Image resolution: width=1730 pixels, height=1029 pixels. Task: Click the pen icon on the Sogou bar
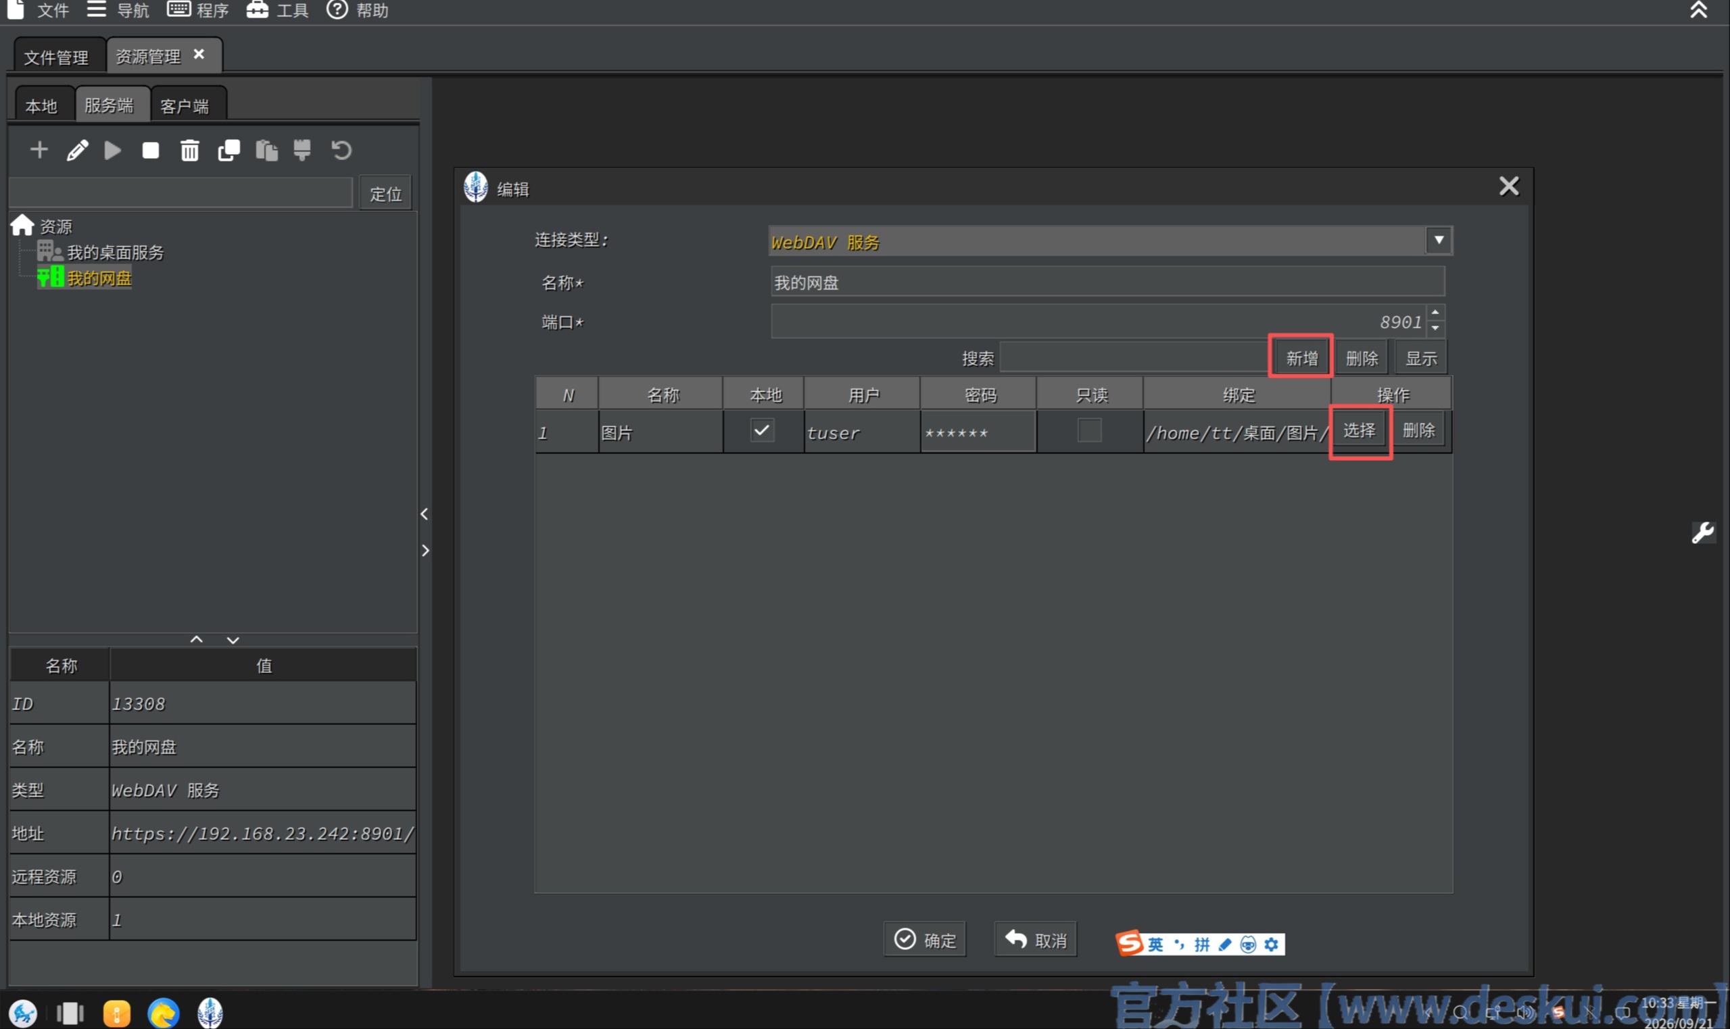pos(1225,945)
